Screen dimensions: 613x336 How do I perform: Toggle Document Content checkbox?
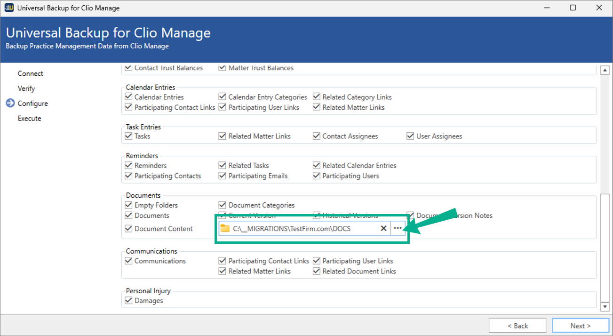tap(128, 229)
